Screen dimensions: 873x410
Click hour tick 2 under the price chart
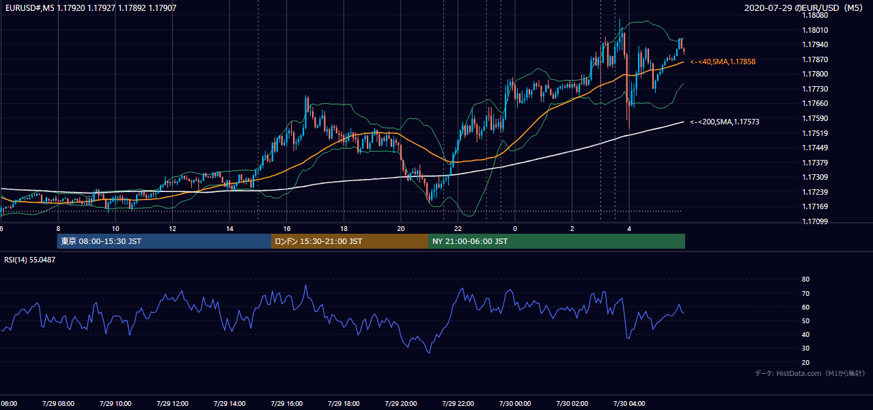(x=572, y=228)
